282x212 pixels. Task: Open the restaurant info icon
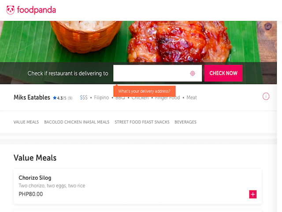(x=266, y=96)
